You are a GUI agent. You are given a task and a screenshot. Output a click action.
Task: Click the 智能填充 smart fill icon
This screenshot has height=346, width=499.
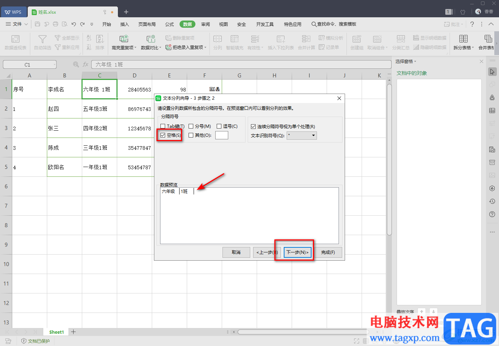[235, 39]
